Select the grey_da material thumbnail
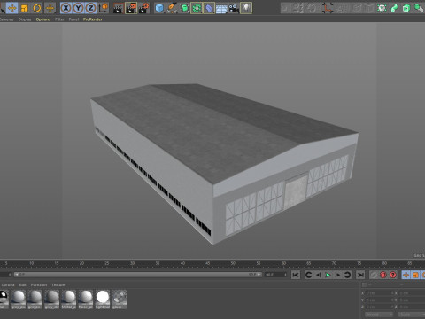 (52, 300)
